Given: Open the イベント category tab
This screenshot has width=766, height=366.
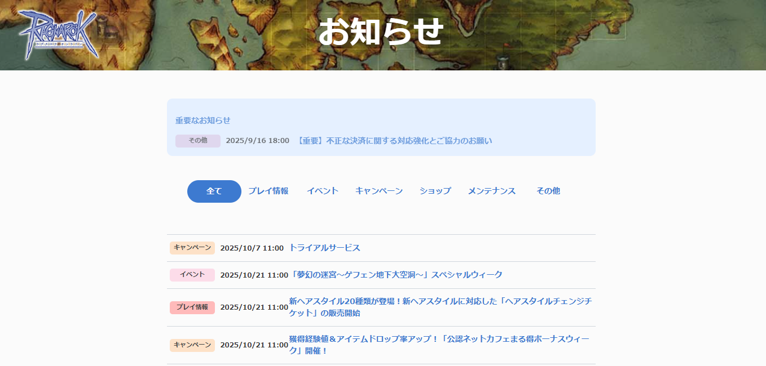Looking at the screenshot, I should pos(323,191).
